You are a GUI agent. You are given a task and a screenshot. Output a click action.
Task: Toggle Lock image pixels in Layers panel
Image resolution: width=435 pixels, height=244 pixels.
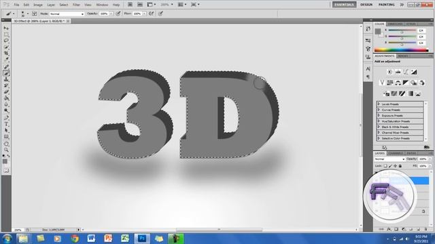click(390, 165)
